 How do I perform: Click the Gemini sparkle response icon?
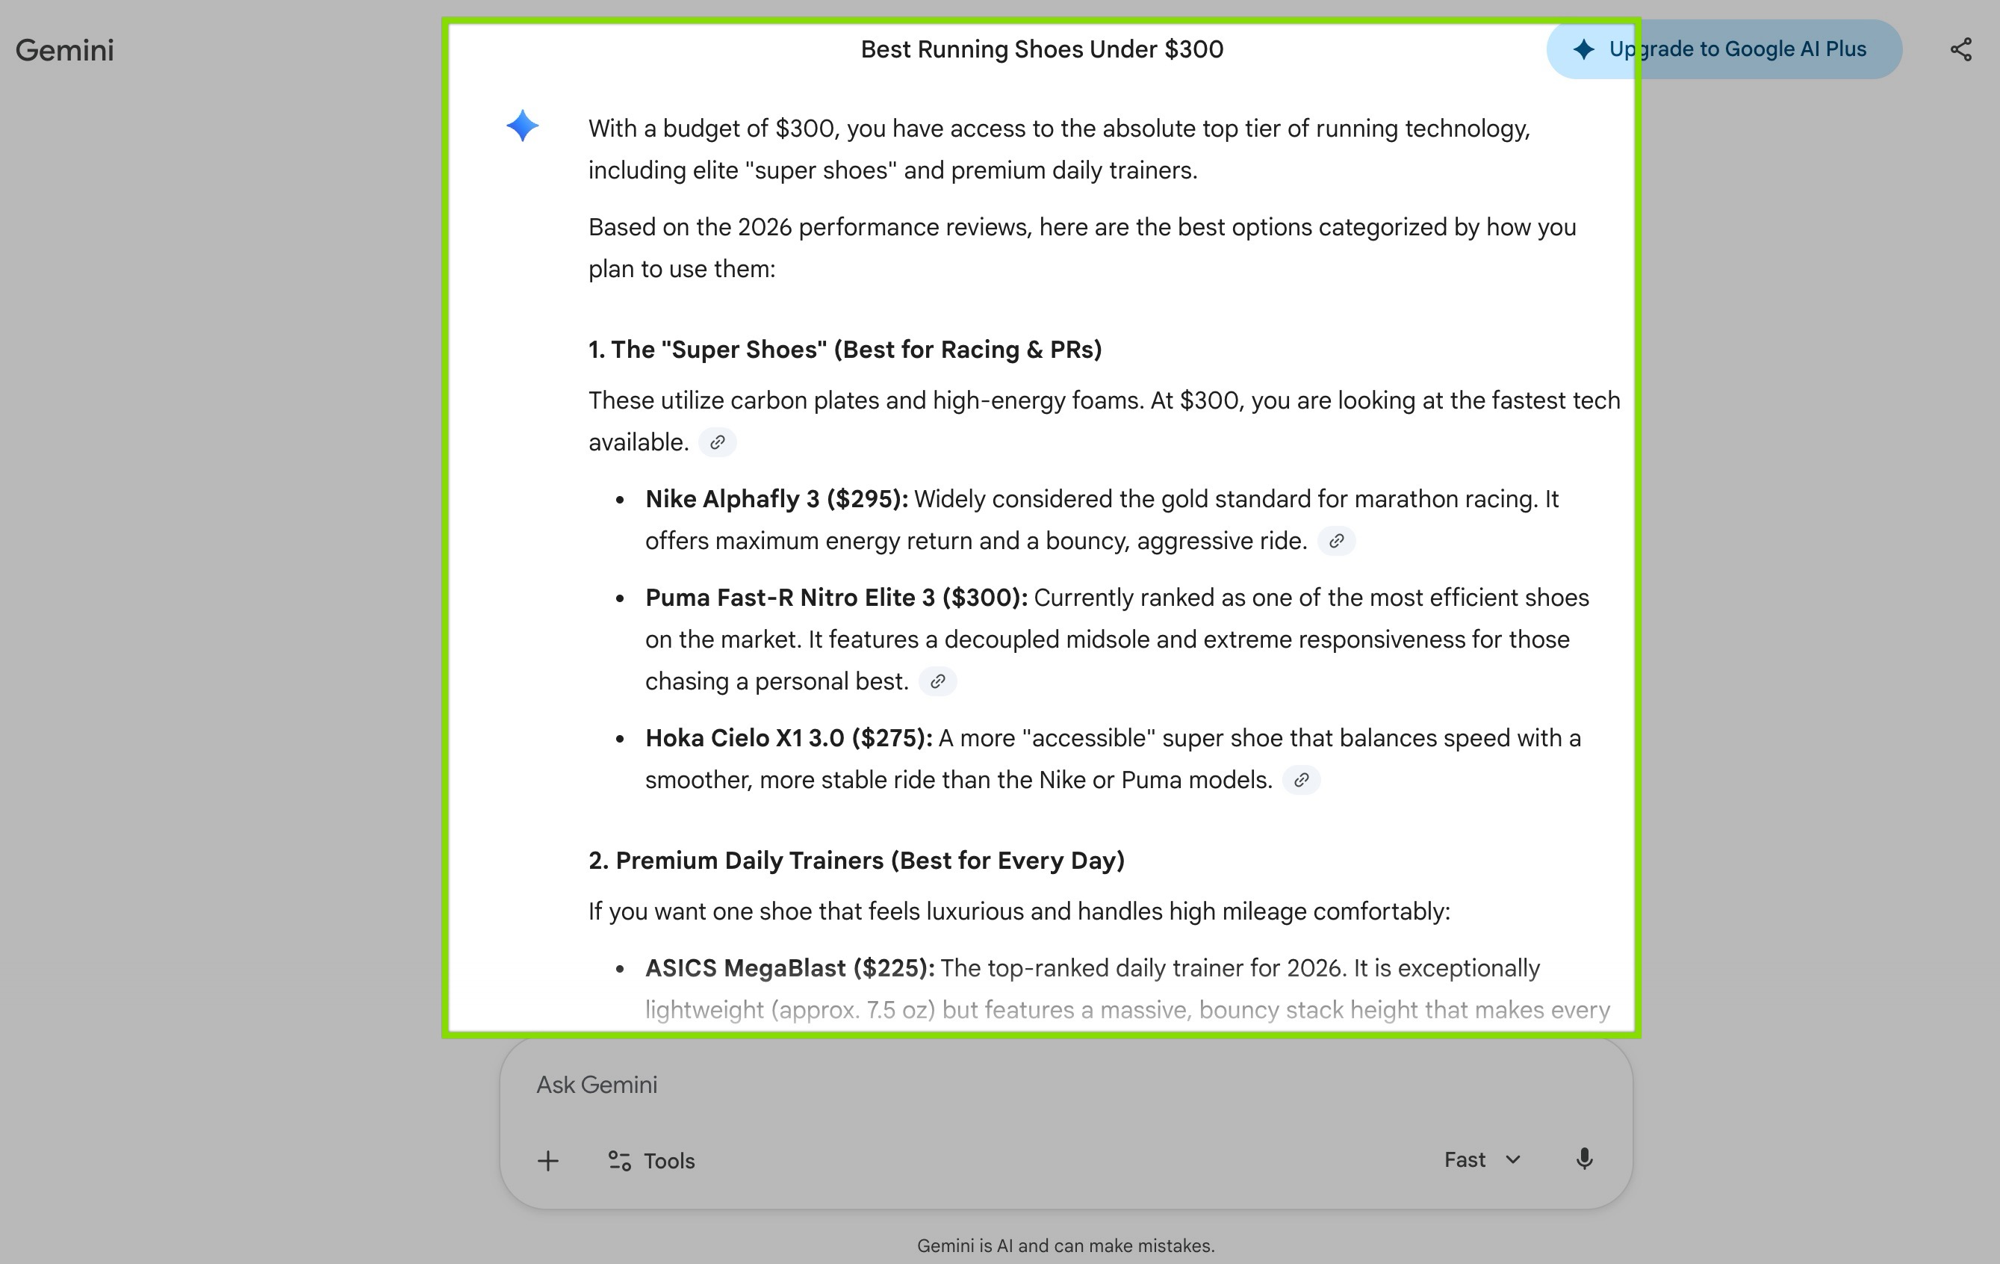[x=523, y=126]
